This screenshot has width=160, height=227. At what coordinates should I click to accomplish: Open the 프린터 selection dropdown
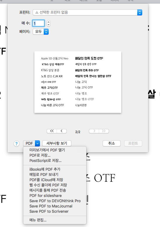pos(87,13)
